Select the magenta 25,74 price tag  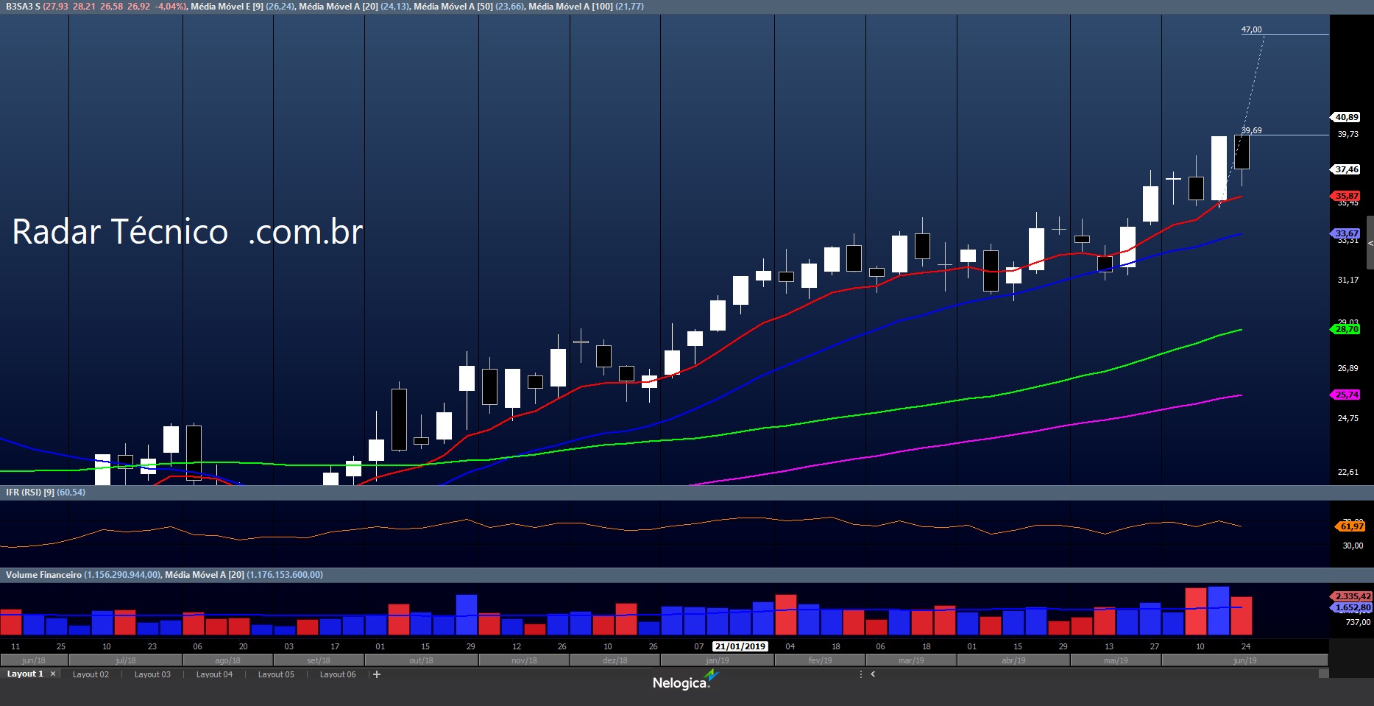[x=1347, y=395]
